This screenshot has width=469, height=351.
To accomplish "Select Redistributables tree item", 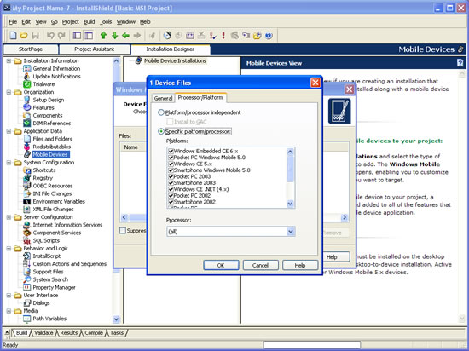I will (52, 147).
